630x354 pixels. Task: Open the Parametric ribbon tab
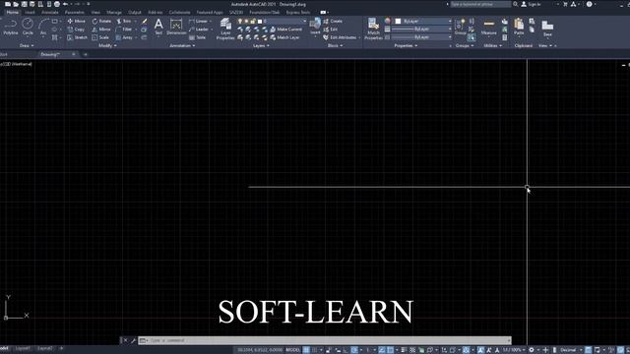pyautogui.click(x=75, y=13)
